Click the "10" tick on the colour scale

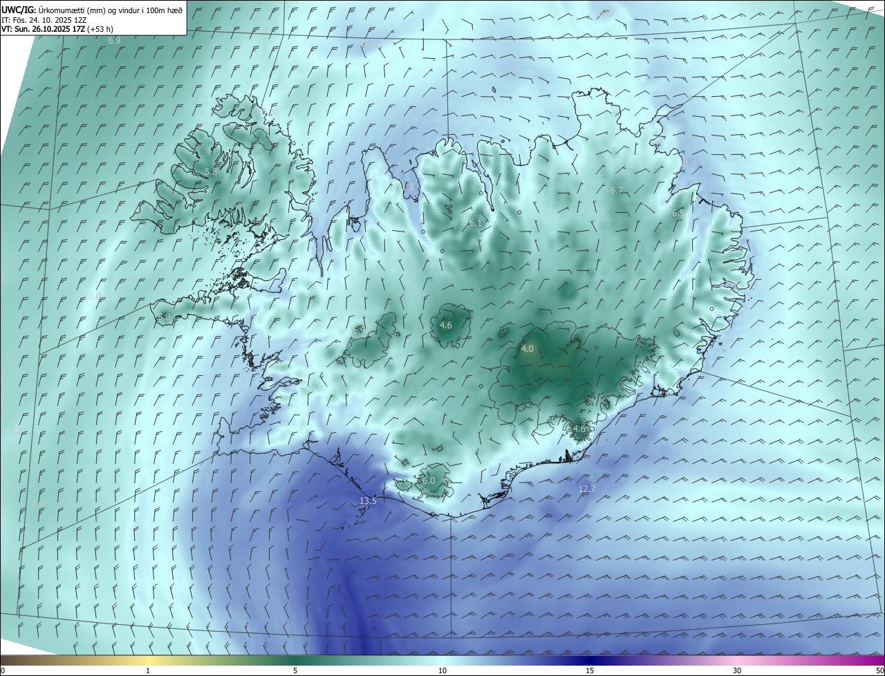(442, 670)
